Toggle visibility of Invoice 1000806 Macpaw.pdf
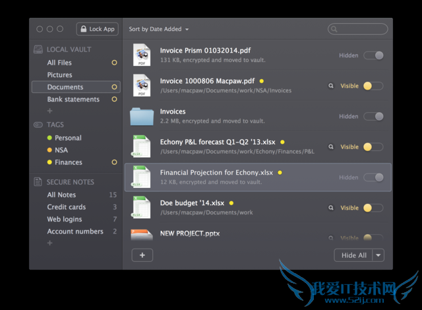 click(x=374, y=86)
